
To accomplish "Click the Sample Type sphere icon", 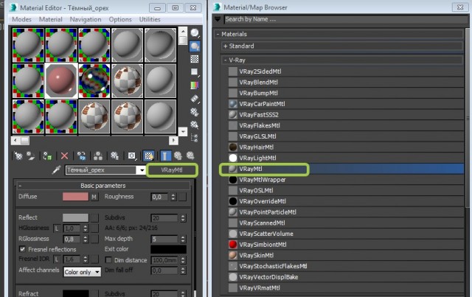I will tap(195, 33).
